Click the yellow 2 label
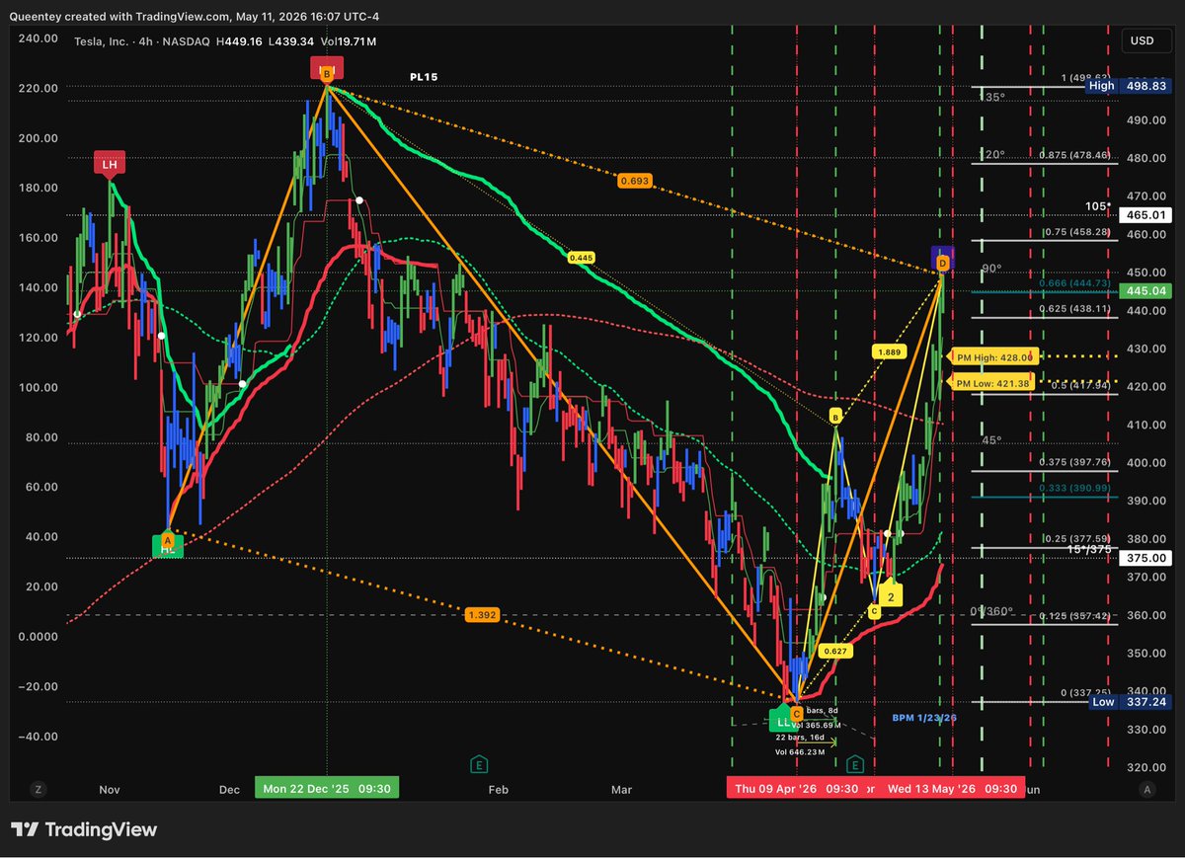Viewport: 1185px width, 858px height. (x=891, y=595)
